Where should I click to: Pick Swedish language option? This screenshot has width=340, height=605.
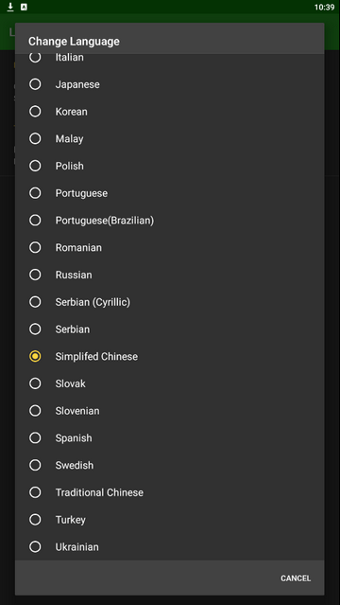coord(169,465)
